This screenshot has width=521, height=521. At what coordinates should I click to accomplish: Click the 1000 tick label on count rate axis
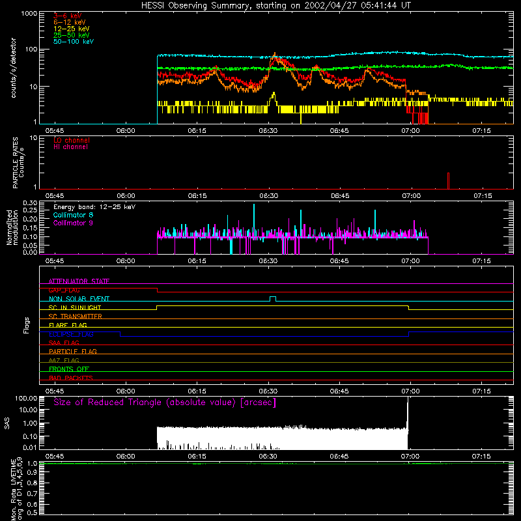29,14
